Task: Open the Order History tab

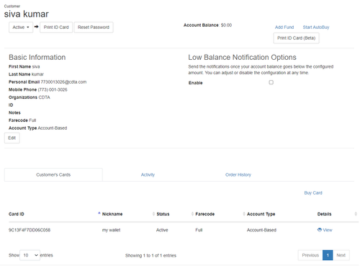Action: click(238, 174)
